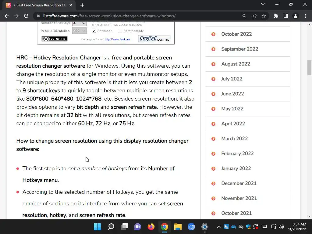Open the February 2022 archive link
Screen dimensions: 312x234
(x=237, y=154)
